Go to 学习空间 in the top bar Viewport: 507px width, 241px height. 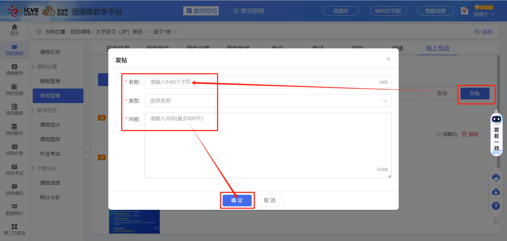[x=248, y=11]
